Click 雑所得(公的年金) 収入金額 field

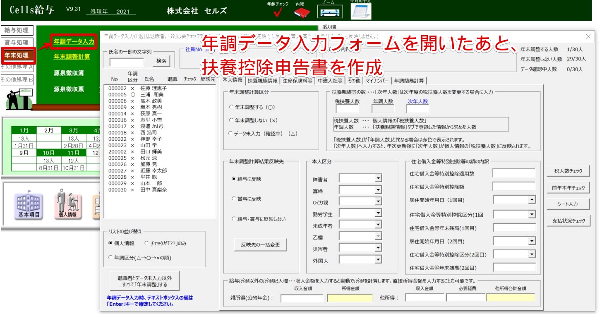[x=302, y=297]
